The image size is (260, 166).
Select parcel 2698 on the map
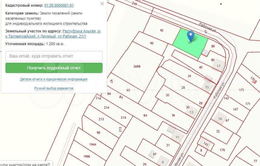click(137, 66)
